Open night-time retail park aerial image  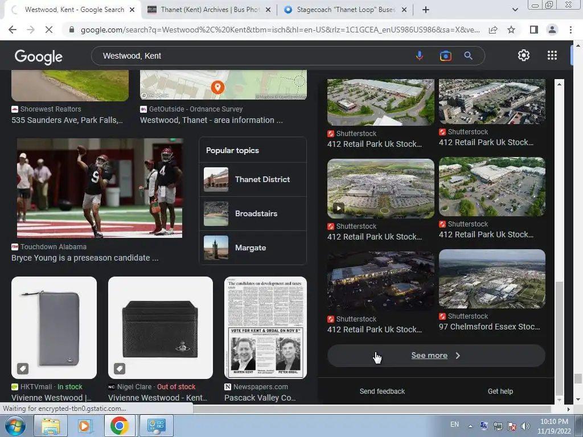381,281
